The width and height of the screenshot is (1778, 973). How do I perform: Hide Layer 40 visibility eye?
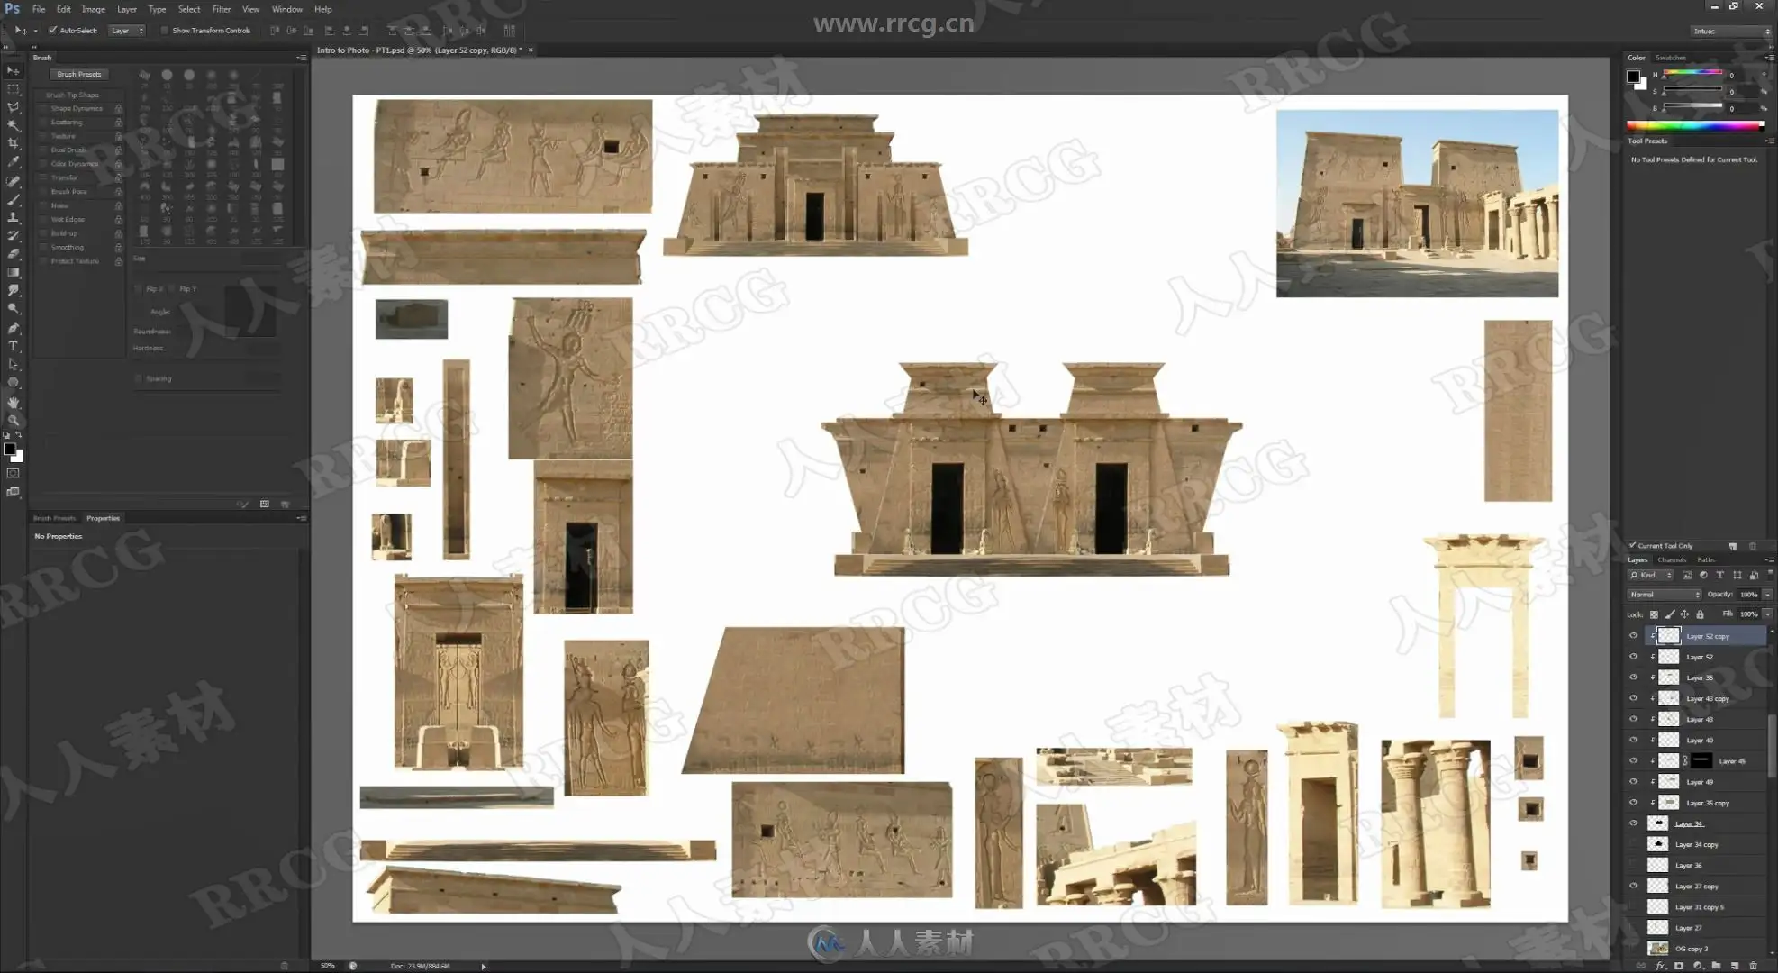point(1633,741)
